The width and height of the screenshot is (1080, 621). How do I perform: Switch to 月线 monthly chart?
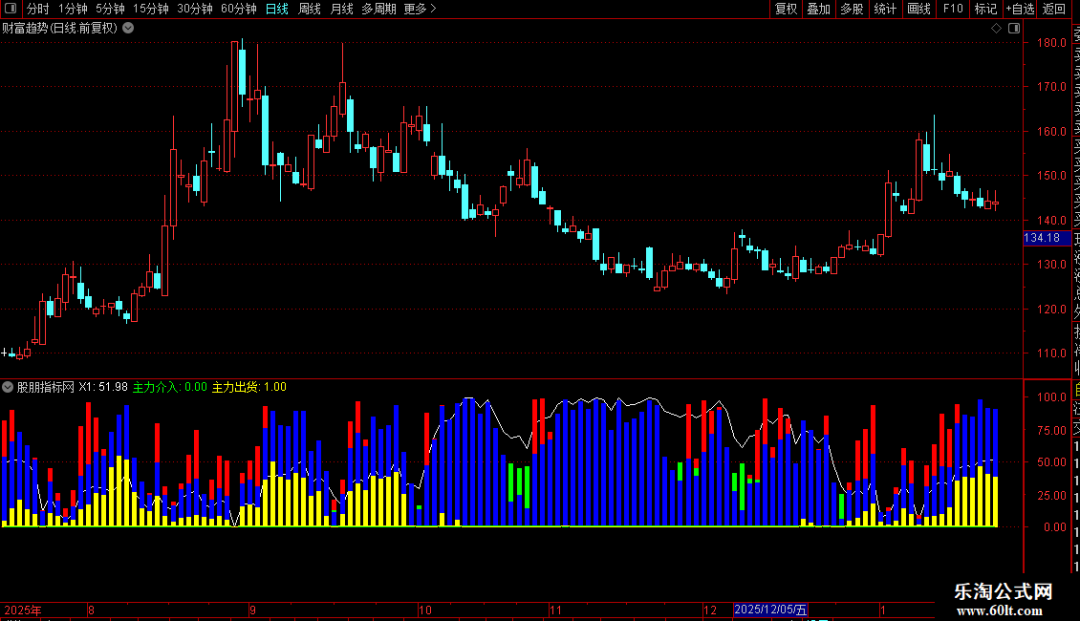click(341, 9)
